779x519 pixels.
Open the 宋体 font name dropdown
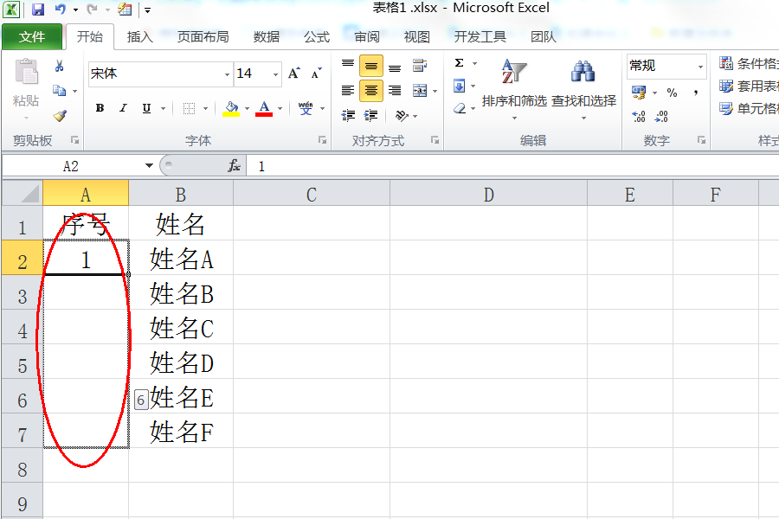tap(227, 74)
